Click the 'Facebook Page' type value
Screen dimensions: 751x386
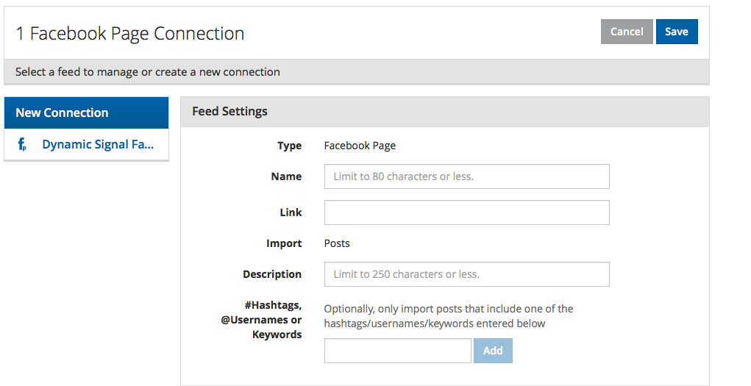coord(360,146)
